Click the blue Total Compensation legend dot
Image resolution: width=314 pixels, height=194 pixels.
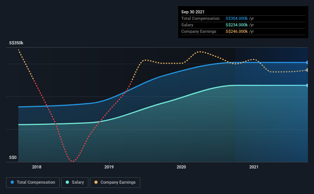12,182
